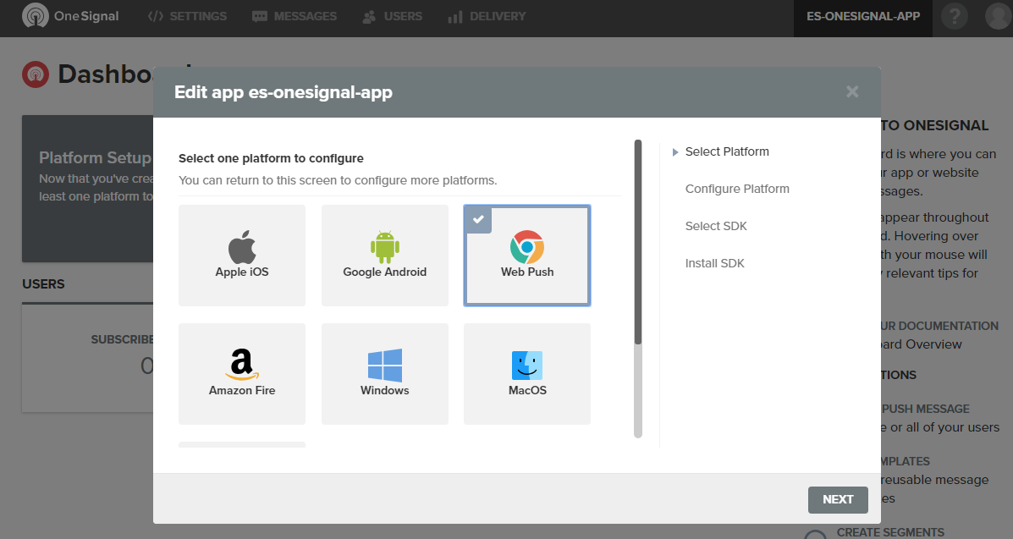Go to the Select SDK step

coord(716,226)
